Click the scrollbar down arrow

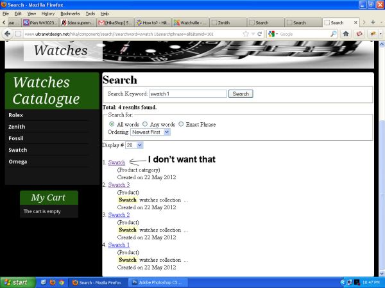click(382, 273)
